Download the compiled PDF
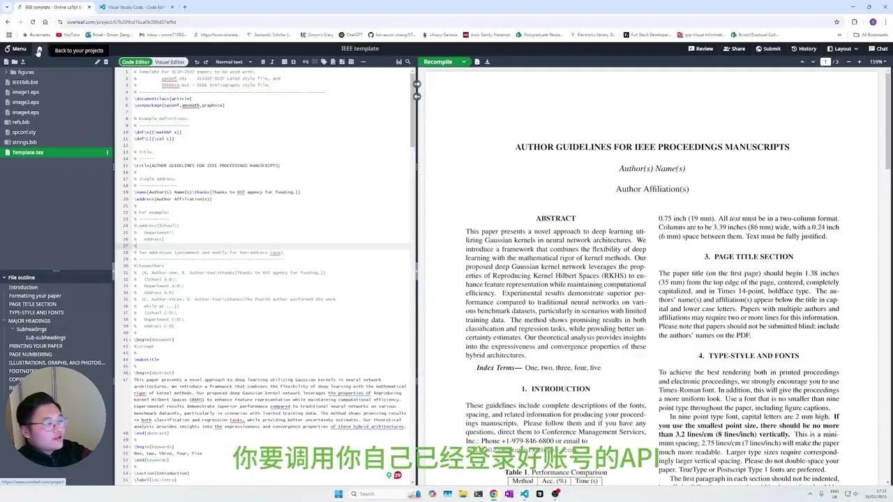Image resolution: width=893 pixels, height=502 pixels. click(487, 62)
